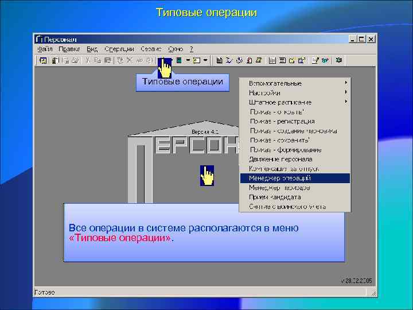Screen dimensions: 413x310
Task: Select highlighted Менеджер операций entry
Action: [295, 178]
